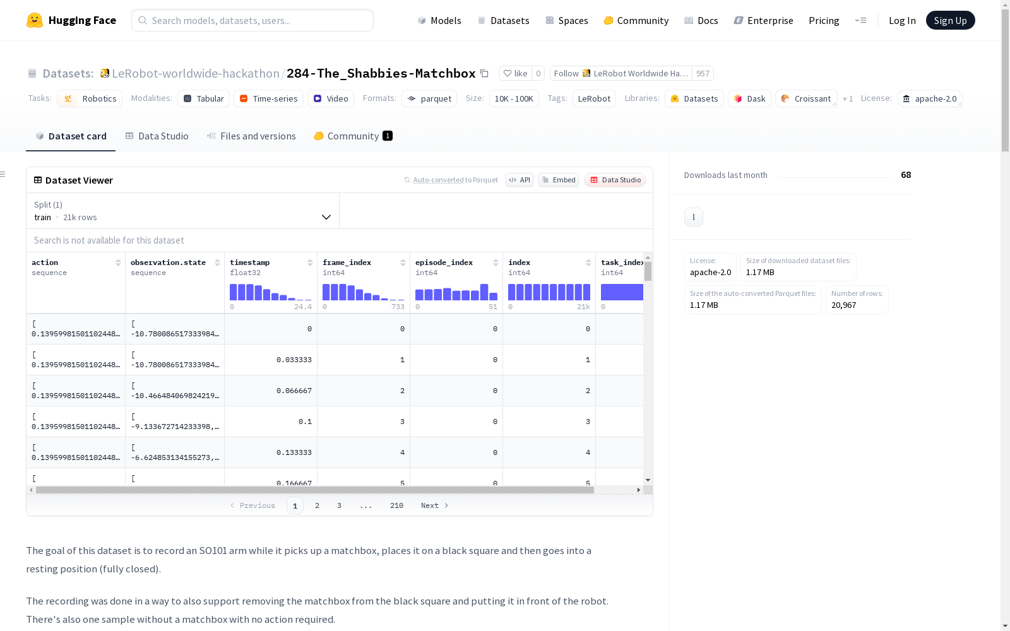Sort by the index column
This screenshot has width=1010, height=631.
pos(588,262)
